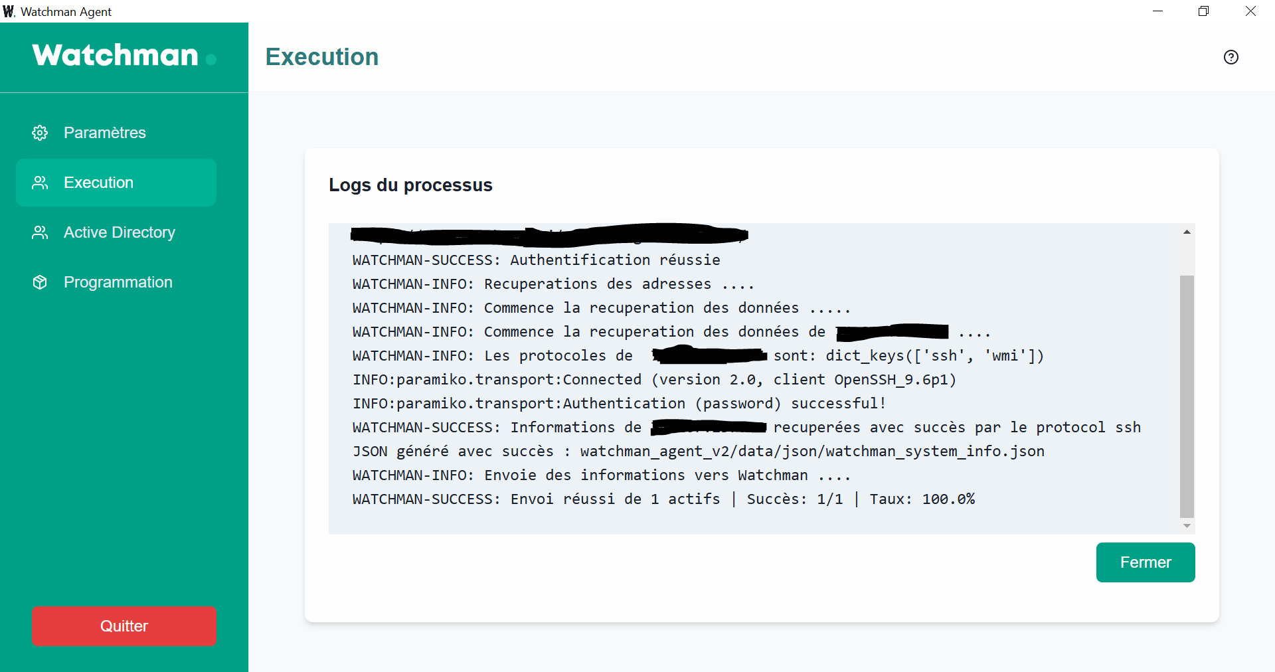Click the logs panel vertical scrollbar thumb
This screenshot has width=1275, height=672.
(1187, 396)
